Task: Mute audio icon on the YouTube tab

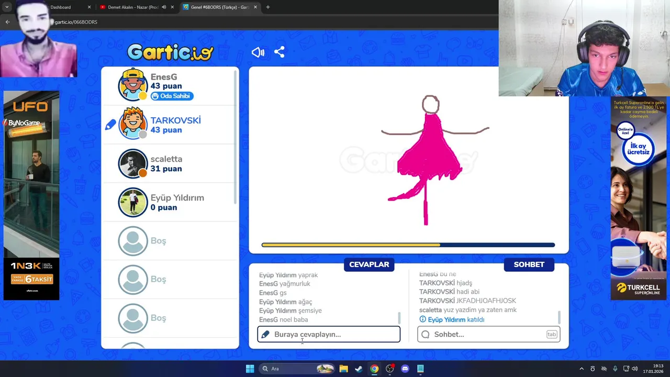Action: 164,7
